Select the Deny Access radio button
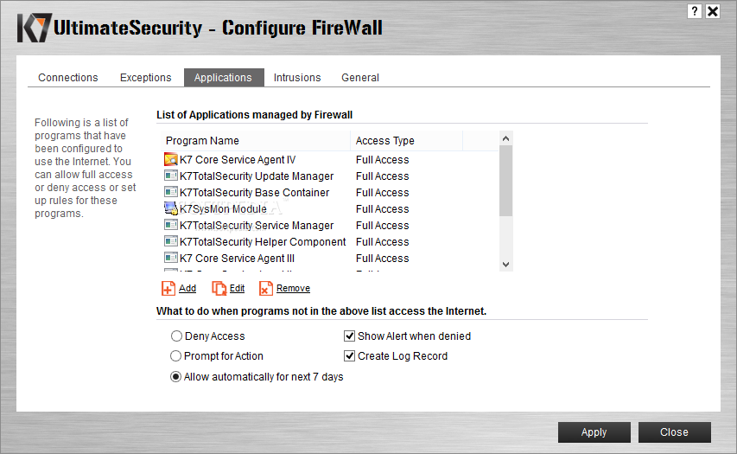The height and width of the screenshot is (454, 737). (x=176, y=336)
